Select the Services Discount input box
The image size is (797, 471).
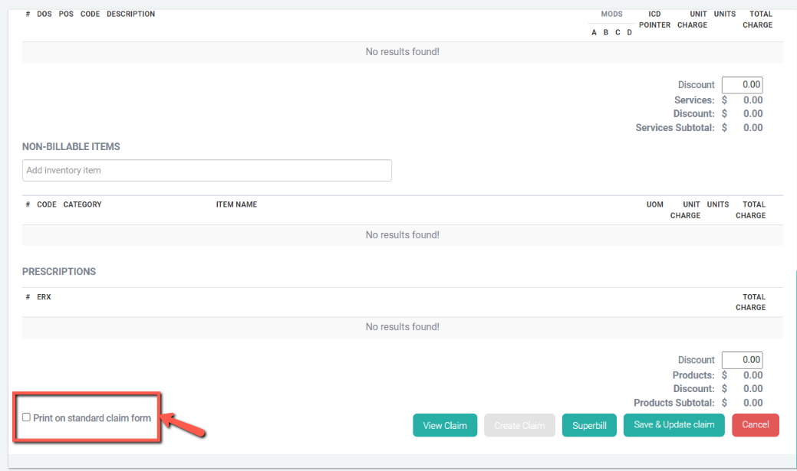(x=742, y=85)
